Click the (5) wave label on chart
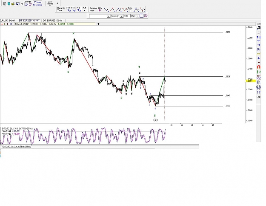This screenshot has width=266, height=206. (x=155, y=120)
